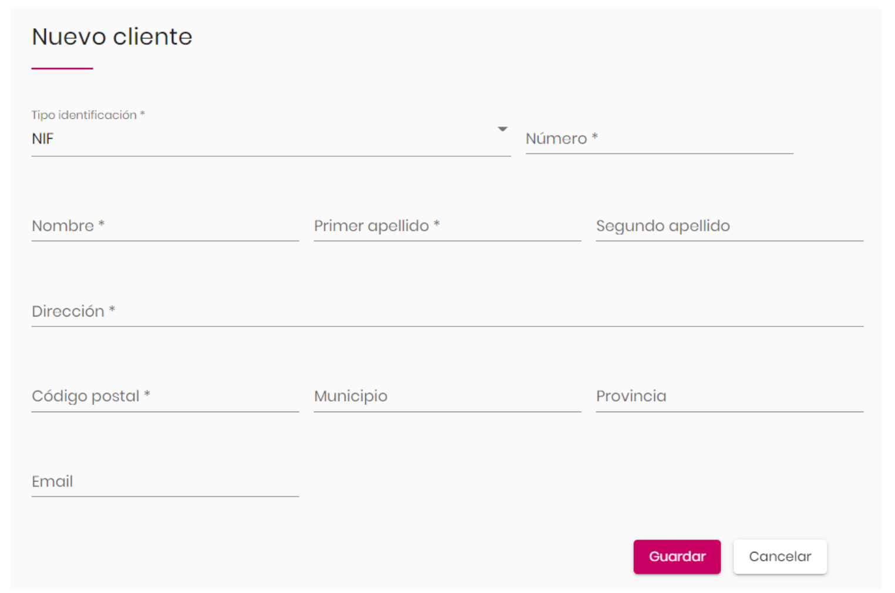Activate the Segundo apellido field
The height and width of the screenshot is (593, 895).
click(729, 226)
